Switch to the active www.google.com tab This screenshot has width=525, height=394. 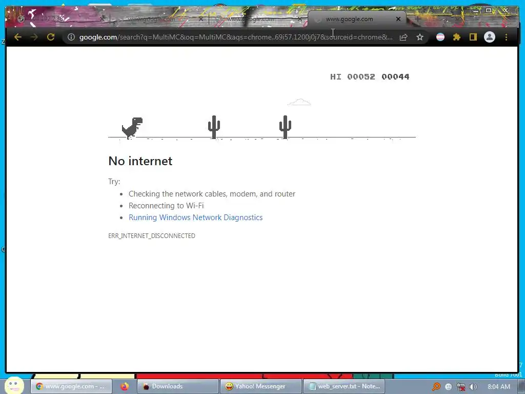point(350,19)
